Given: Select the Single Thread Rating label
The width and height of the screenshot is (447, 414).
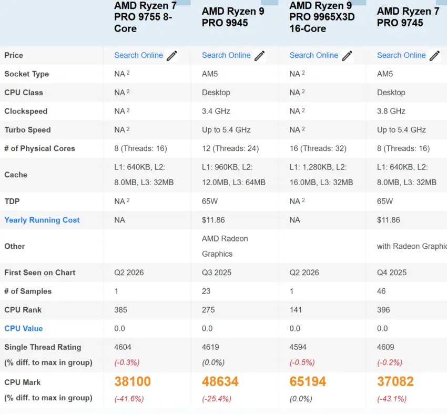Looking at the screenshot, I should click(x=43, y=347).
